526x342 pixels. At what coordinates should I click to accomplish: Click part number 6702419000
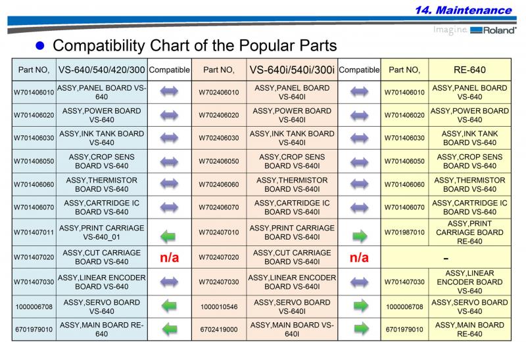(219, 330)
